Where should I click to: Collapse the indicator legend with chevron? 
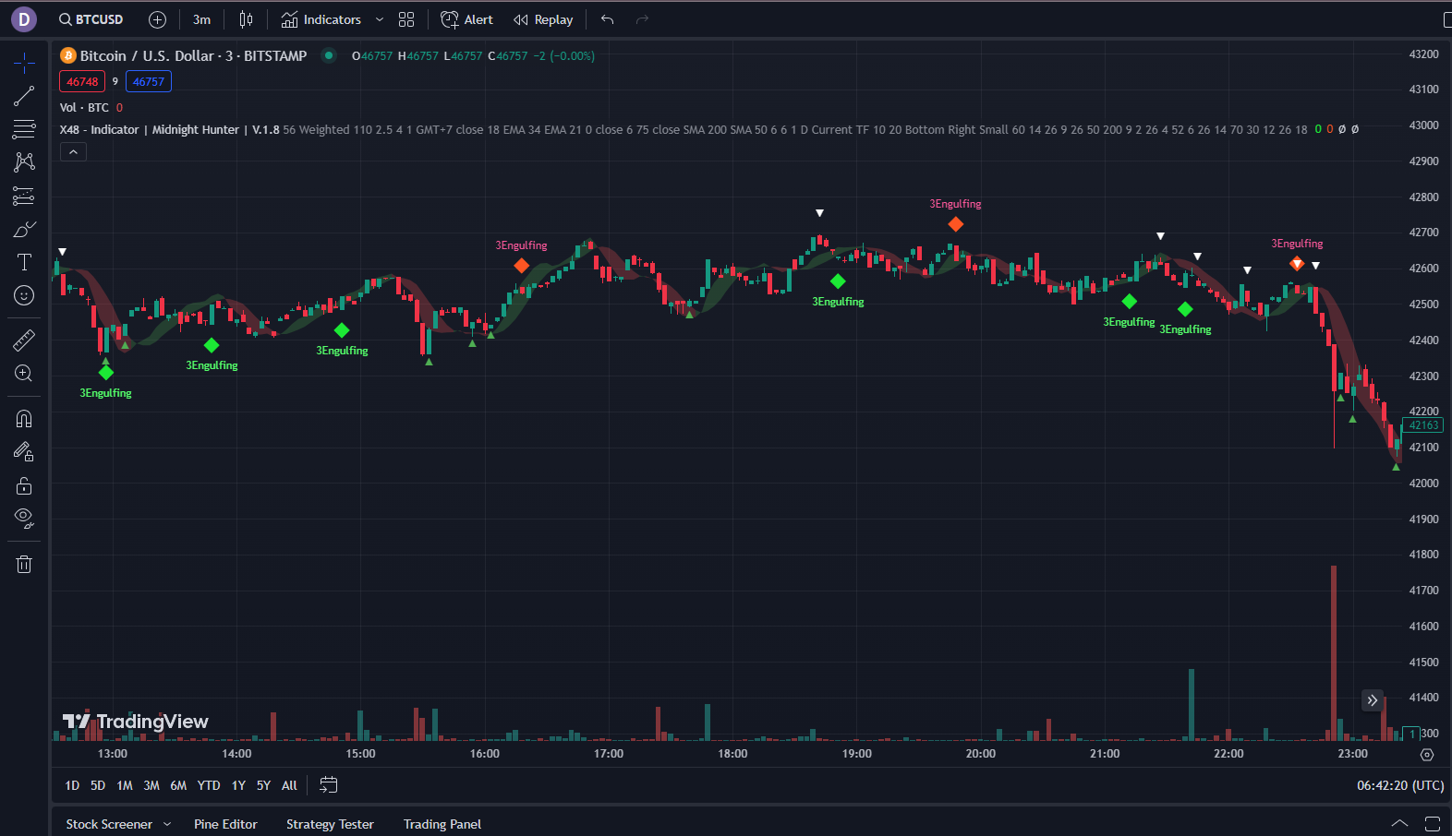click(x=73, y=152)
